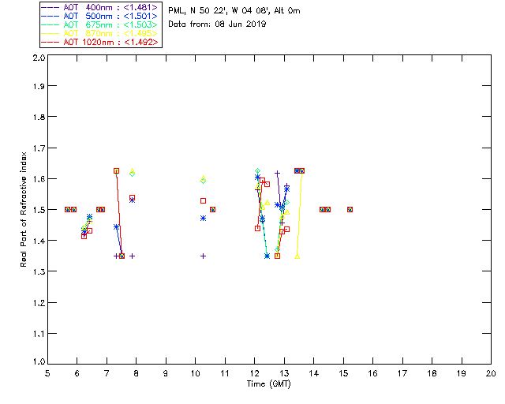Click the x-axis tick label 20
Viewport: 505px width, 404px height.
[x=491, y=373]
